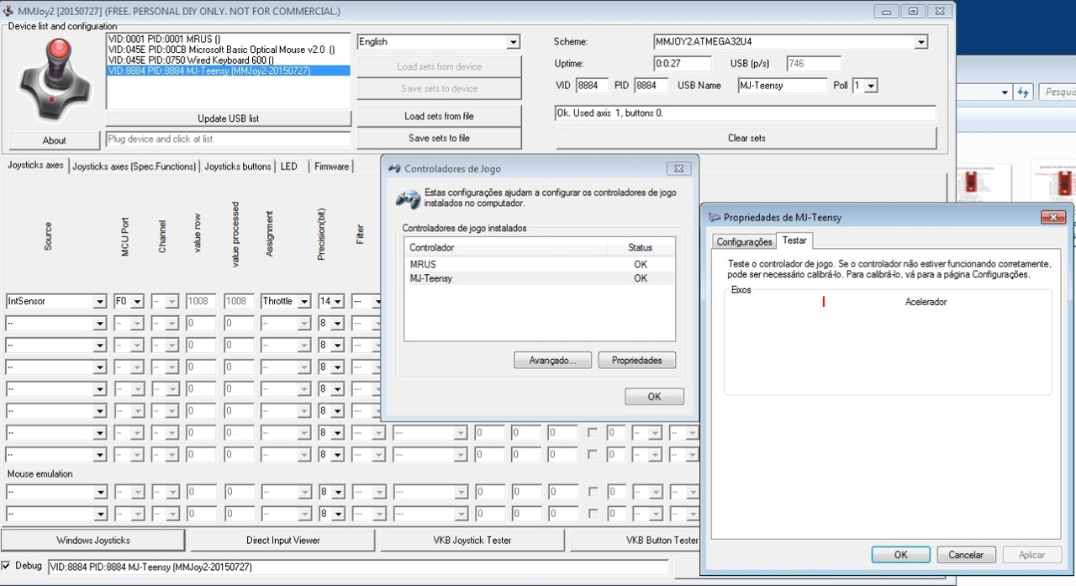Viewport: 1076px width, 586px height.
Task: Click the status message 'Ok. Used axis 1, buttons 0.'
Action: click(x=746, y=113)
